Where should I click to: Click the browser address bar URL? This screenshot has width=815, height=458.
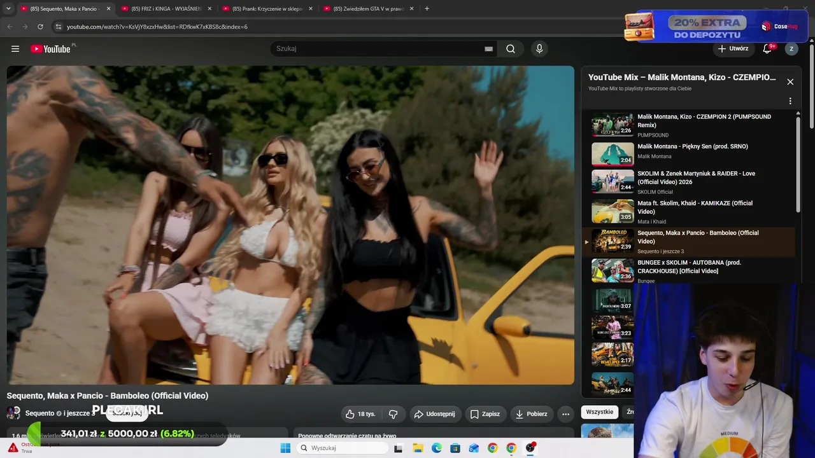(157, 27)
